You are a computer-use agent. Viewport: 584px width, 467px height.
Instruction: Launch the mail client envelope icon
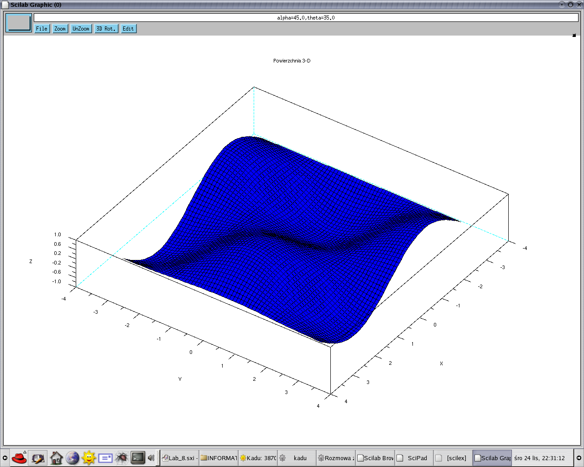pos(105,458)
